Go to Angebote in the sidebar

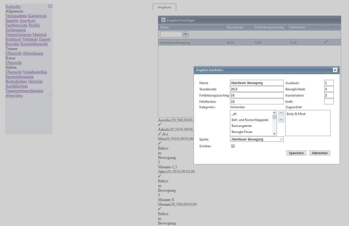27,21
